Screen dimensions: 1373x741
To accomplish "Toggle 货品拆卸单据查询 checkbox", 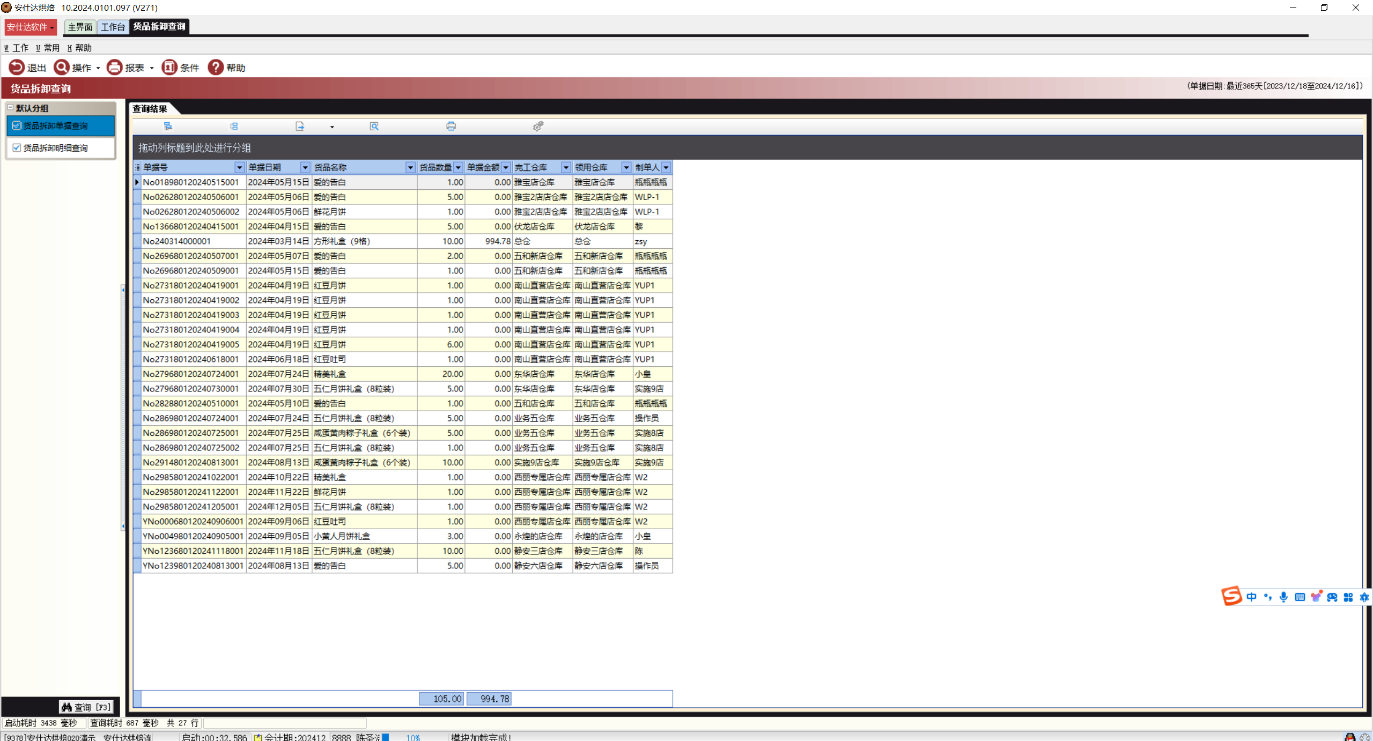I will 17,125.
